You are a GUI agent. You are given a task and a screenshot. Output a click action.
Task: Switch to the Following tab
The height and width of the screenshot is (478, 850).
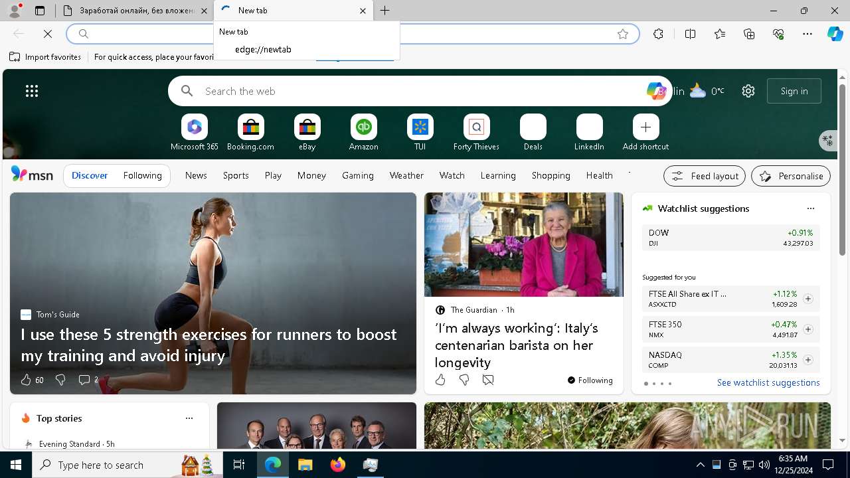tap(142, 175)
